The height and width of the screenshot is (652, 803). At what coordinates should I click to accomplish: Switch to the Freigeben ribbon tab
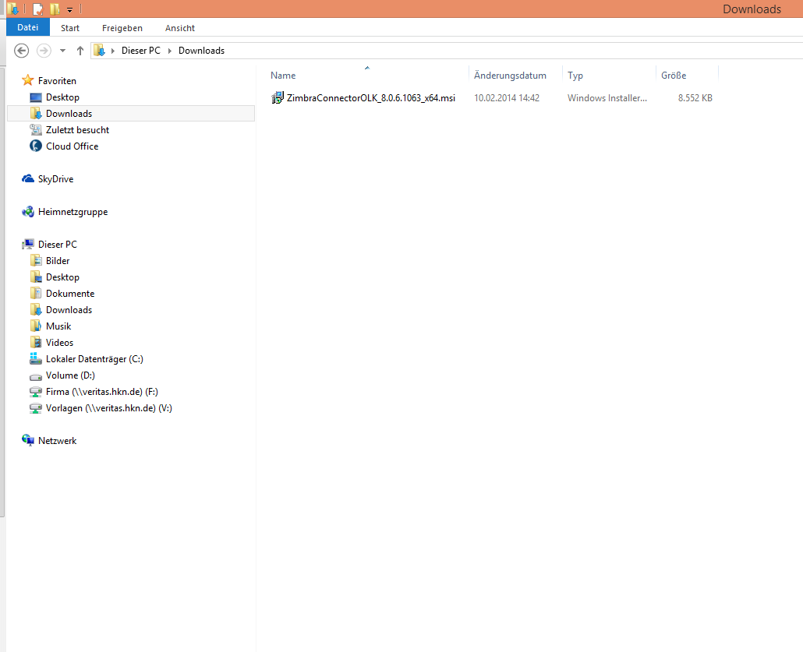[122, 28]
